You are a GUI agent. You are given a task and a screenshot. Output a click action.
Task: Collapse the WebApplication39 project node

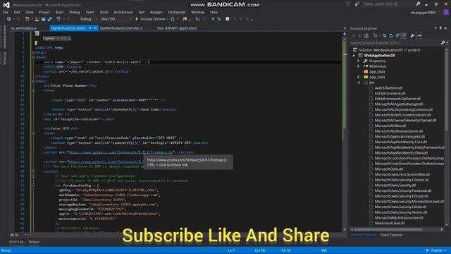[354, 55]
